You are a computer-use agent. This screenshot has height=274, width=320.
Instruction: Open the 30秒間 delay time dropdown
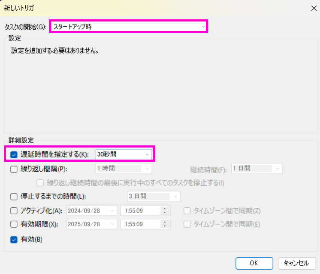click(x=124, y=154)
